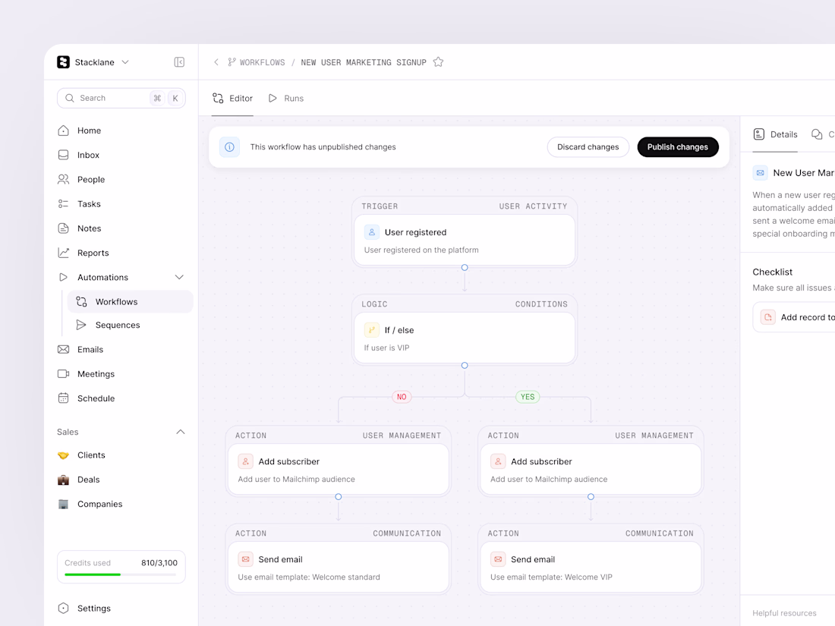Click the mail icon beside New User Mar title

pos(760,173)
